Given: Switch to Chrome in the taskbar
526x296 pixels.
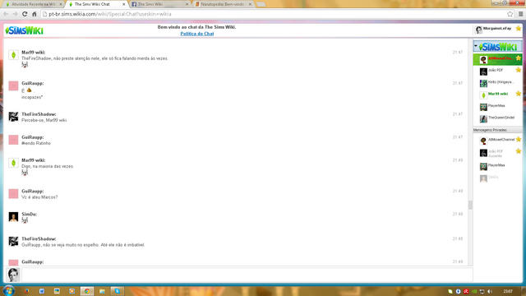Looking at the screenshot, I should [87, 291].
